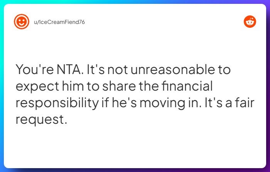Click the final word "request."
270x172 pixels.
41,120
